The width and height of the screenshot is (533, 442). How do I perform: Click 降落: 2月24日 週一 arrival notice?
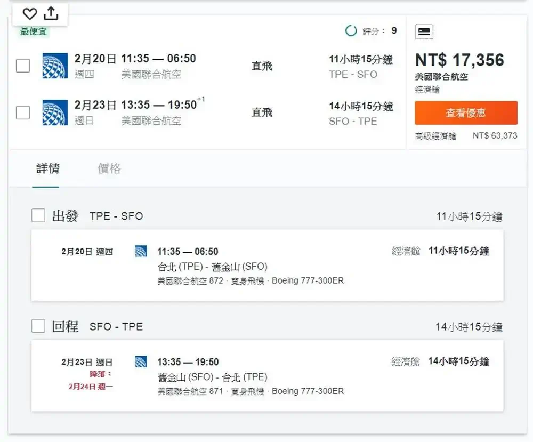(91, 381)
